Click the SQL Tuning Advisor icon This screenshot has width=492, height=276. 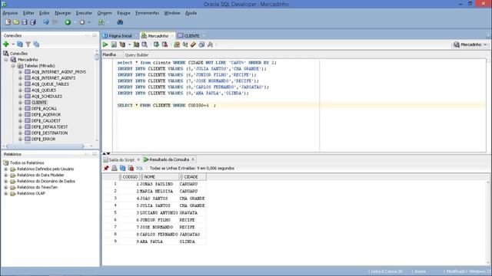[x=145, y=44]
